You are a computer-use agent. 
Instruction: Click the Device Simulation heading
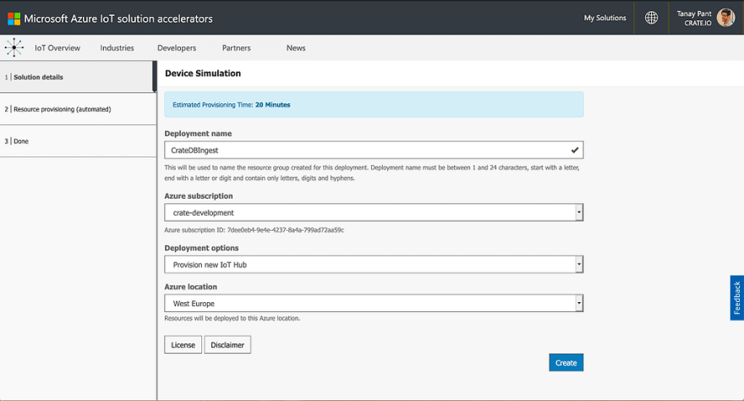pos(203,73)
